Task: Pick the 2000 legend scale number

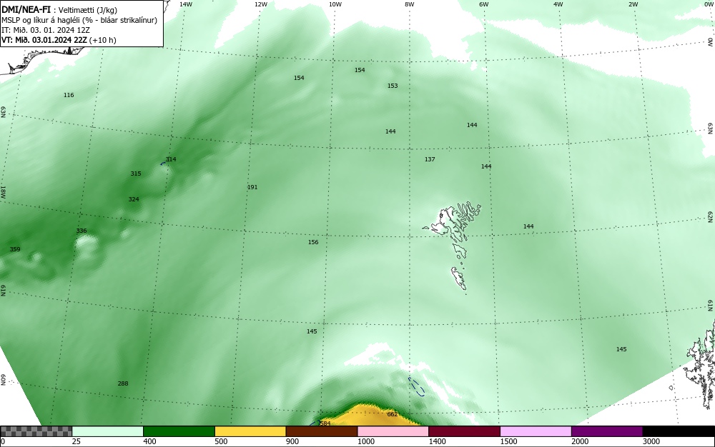Action: (580, 441)
